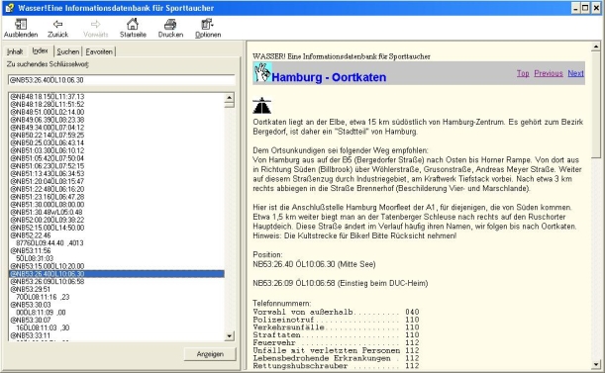Click the Anzeigen button
Screen dimensions: 605x373
pos(210,354)
